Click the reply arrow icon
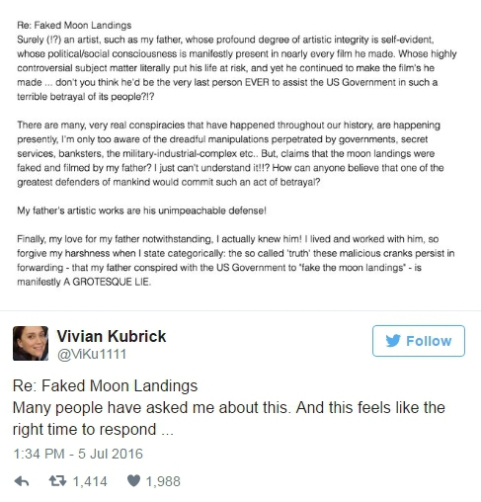The height and width of the screenshot is (502, 481). (22, 481)
